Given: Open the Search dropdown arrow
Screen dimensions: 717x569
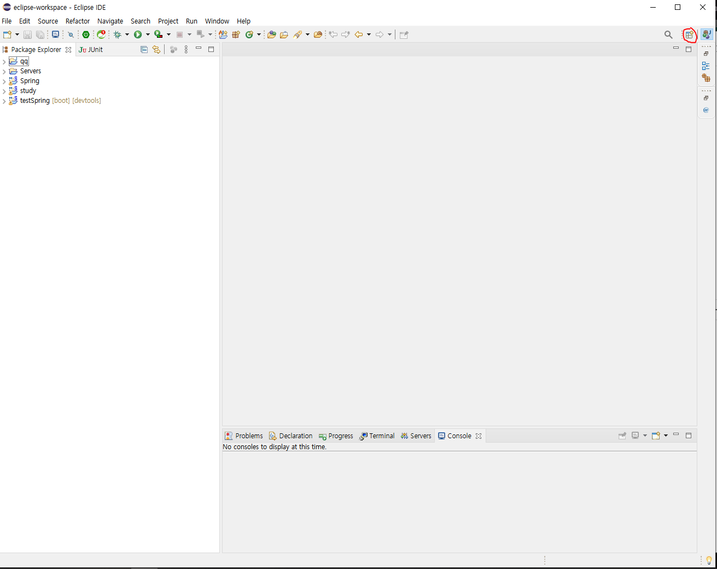Looking at the screenshot, I should point(307,34).
